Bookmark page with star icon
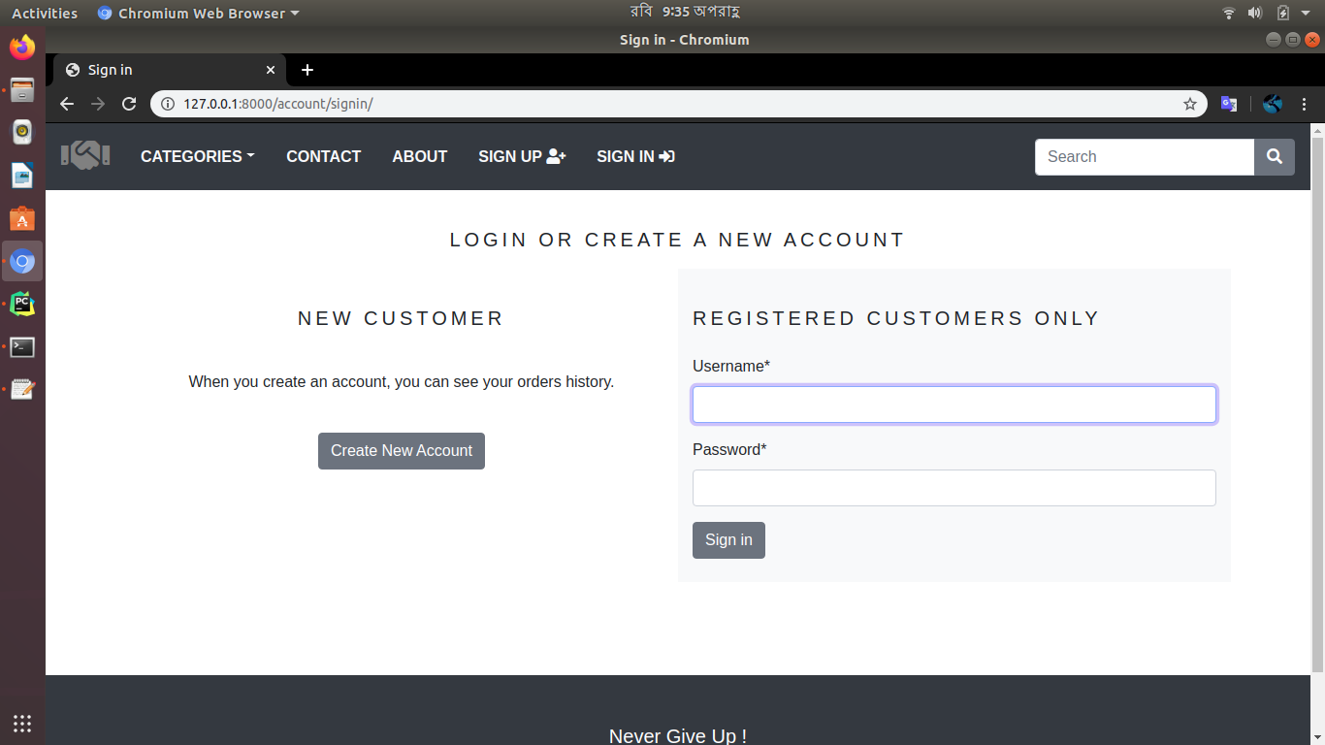The image size is (1325, 745). pyautogui.click(x=1190, y=104)
